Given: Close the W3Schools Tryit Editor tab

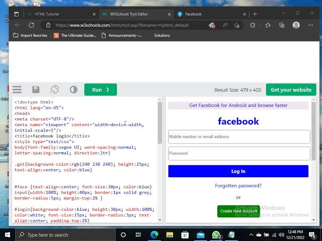Looking at the screenshot, I should point(169,14).
